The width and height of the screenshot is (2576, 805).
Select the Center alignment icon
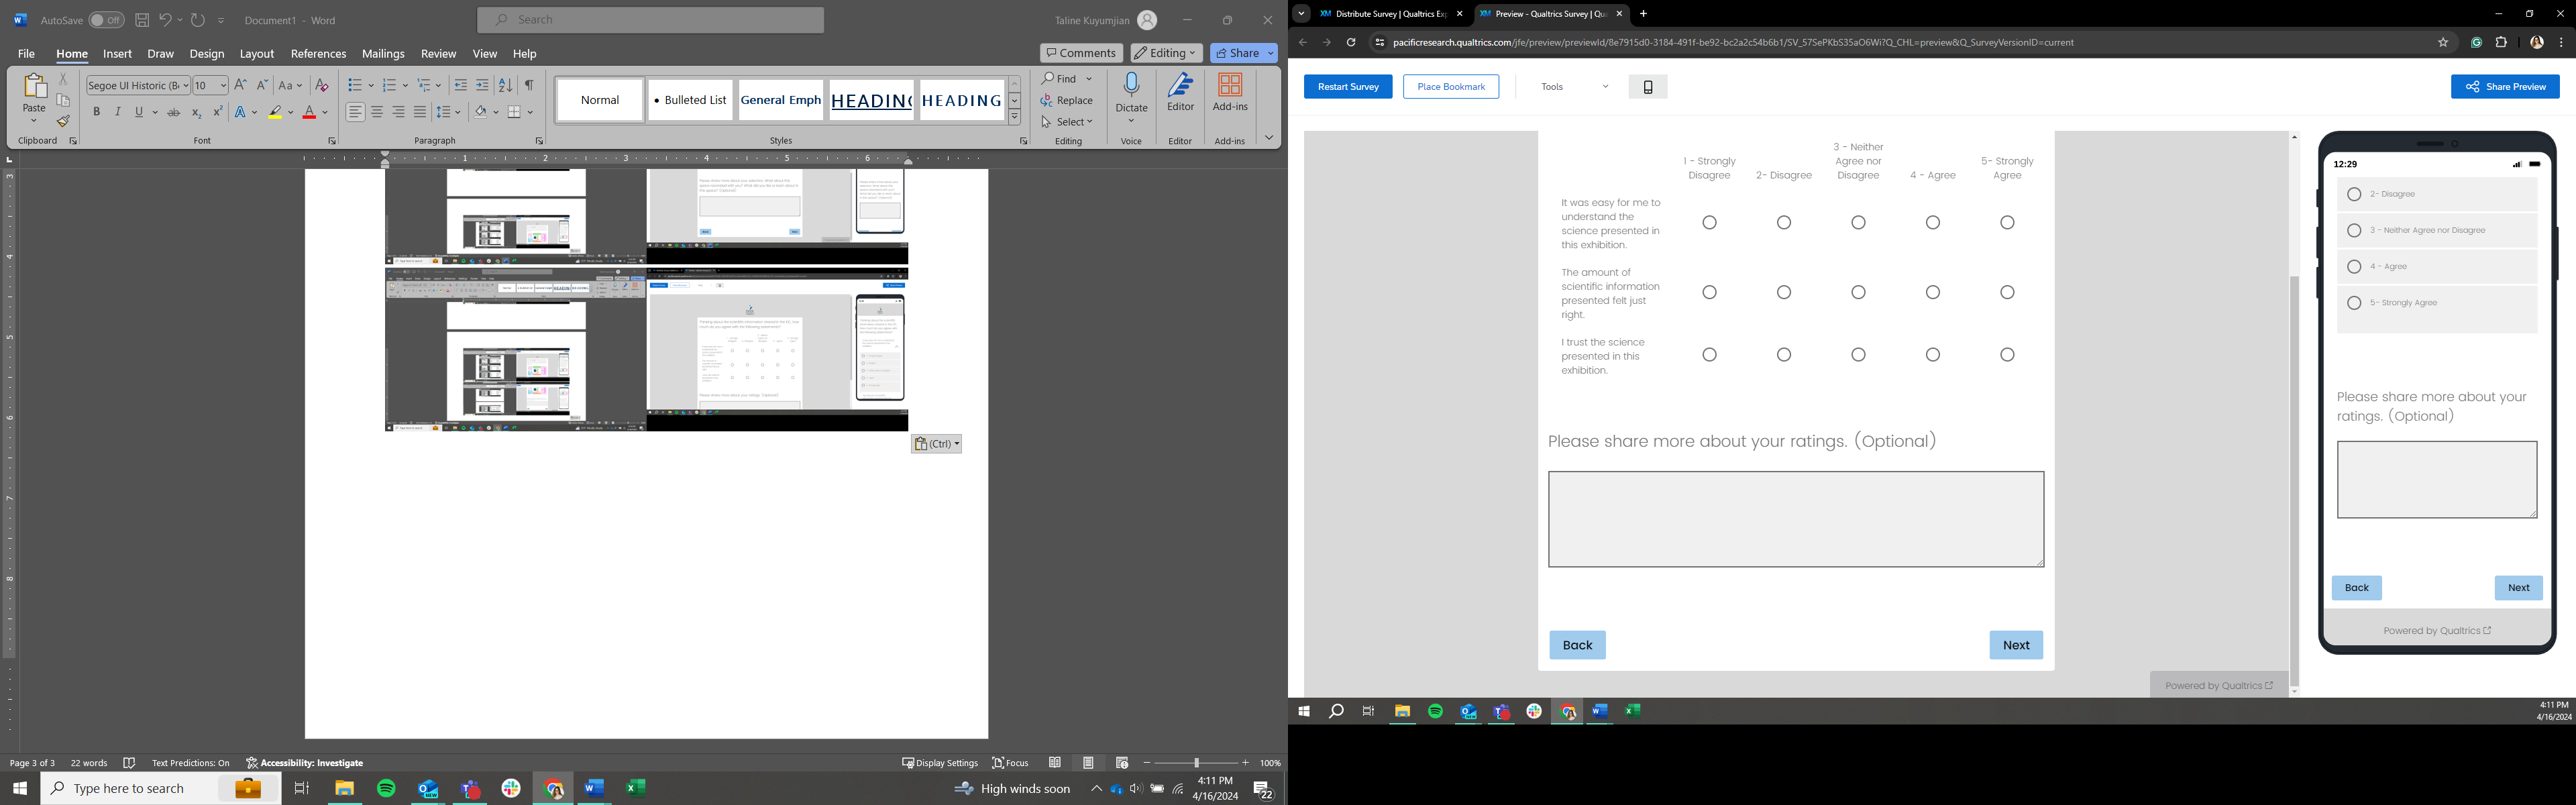(377, 112)
